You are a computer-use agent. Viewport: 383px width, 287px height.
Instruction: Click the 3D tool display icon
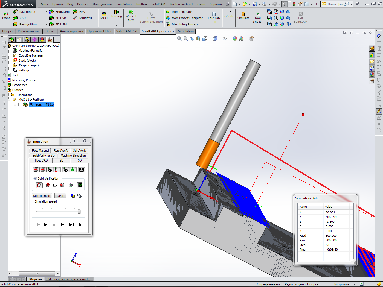click(65, 170)
